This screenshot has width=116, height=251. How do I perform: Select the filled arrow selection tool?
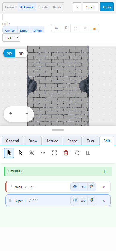click(9, 153)
